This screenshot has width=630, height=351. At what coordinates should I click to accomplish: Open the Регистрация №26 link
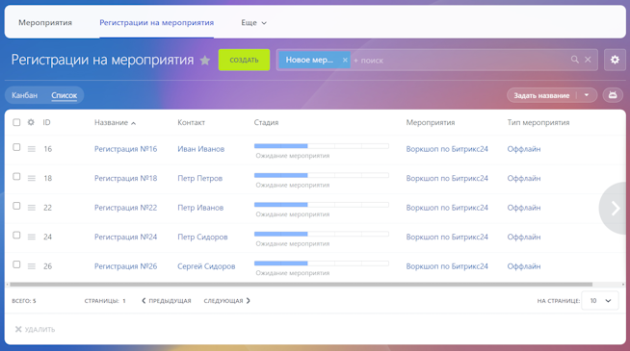(126, 266)
